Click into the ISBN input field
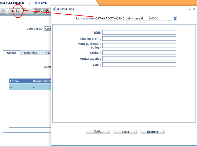This screenshot has width=198, height=147. (139, 32)
